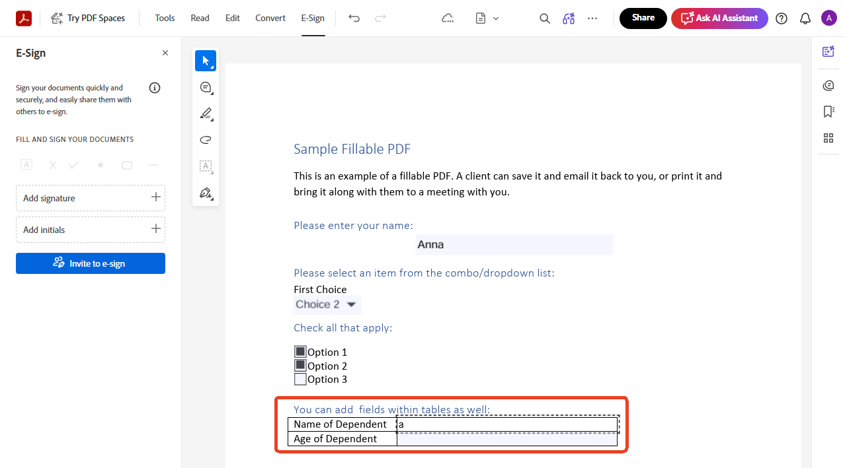Open the comments panel in right rail

pyautogui.click(x=828, y=85)
